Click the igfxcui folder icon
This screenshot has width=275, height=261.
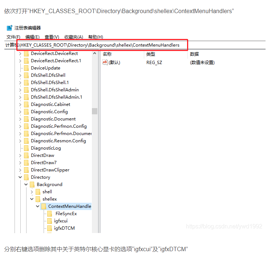(x=50, y=221)
